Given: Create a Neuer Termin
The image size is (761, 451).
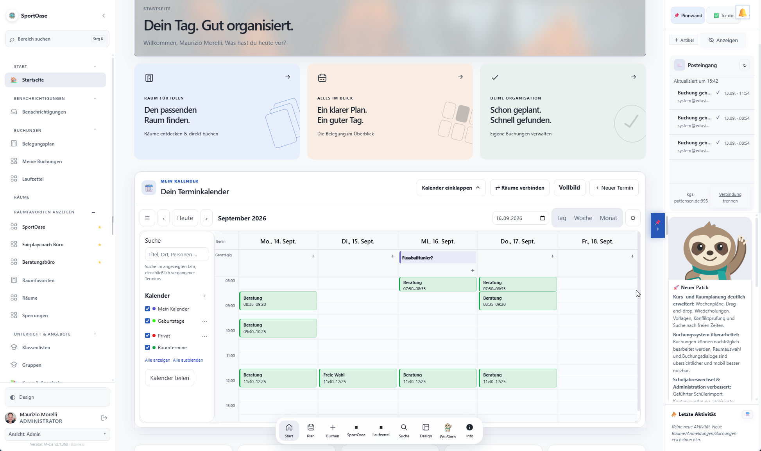Looking at the screenshot, I should tap(614, 188).
